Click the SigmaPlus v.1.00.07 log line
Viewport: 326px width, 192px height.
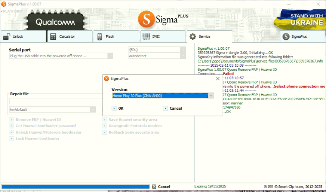coord(213,49)
